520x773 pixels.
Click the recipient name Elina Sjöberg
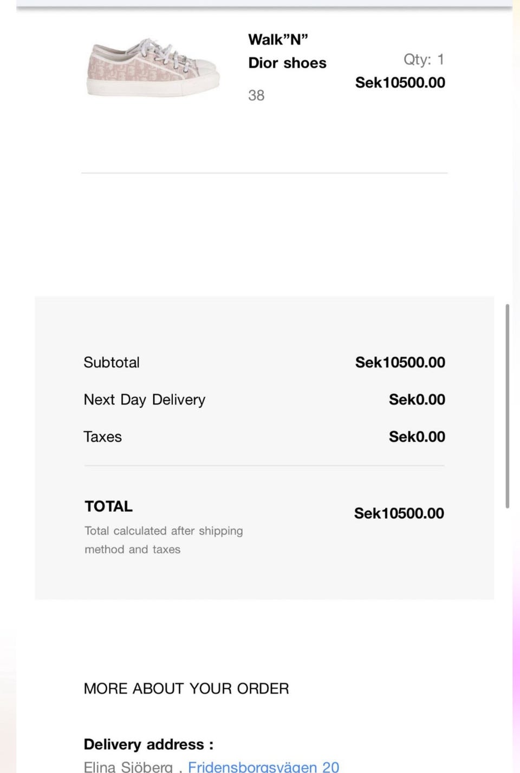128,766
